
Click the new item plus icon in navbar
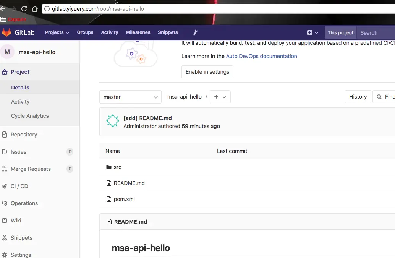click(x=309, y=32)
